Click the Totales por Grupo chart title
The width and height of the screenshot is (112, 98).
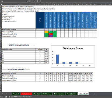(73, 48)
